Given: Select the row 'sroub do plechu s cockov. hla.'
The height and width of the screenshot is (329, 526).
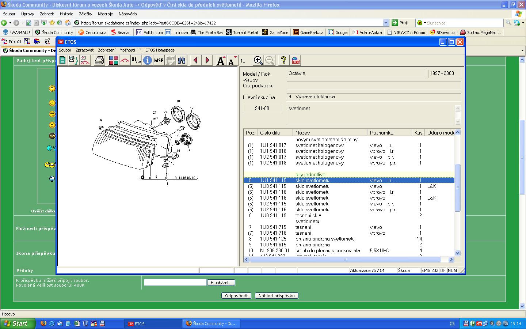Looking at the screenshot, I should pos(349,250).
